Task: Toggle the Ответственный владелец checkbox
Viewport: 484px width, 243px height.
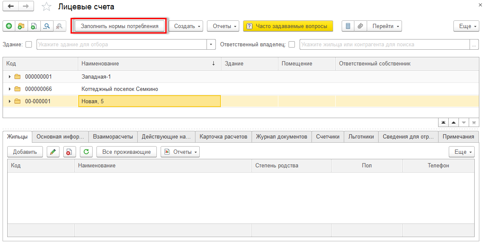Action: (292, 44)
